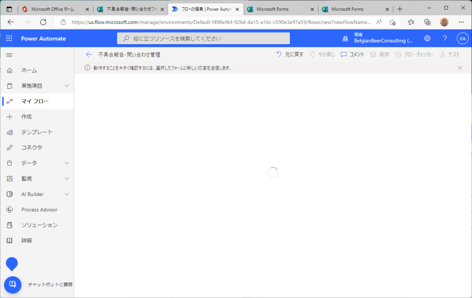This screenshot has height=298, width=472.
Task: Open コネクタ in the sidebar
Action: click(x=37, y=148)
